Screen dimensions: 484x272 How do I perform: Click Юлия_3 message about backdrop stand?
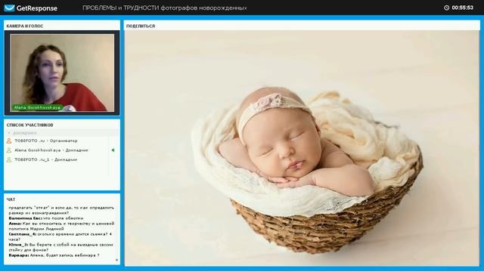tap(60, 247)
